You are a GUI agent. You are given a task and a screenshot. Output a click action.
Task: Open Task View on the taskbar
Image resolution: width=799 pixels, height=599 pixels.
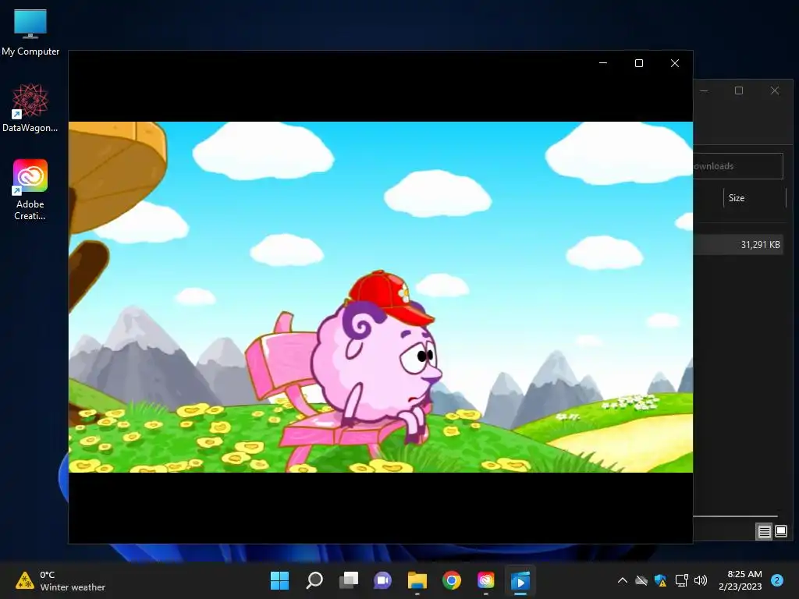click(349, 580)
